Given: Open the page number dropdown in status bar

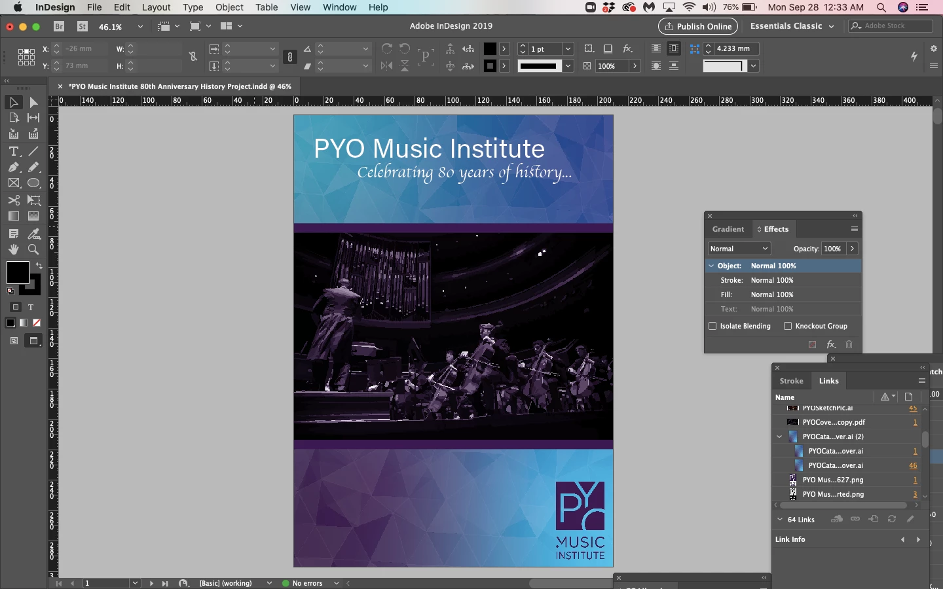Looking at the screenshot, I should coord(135,583).
